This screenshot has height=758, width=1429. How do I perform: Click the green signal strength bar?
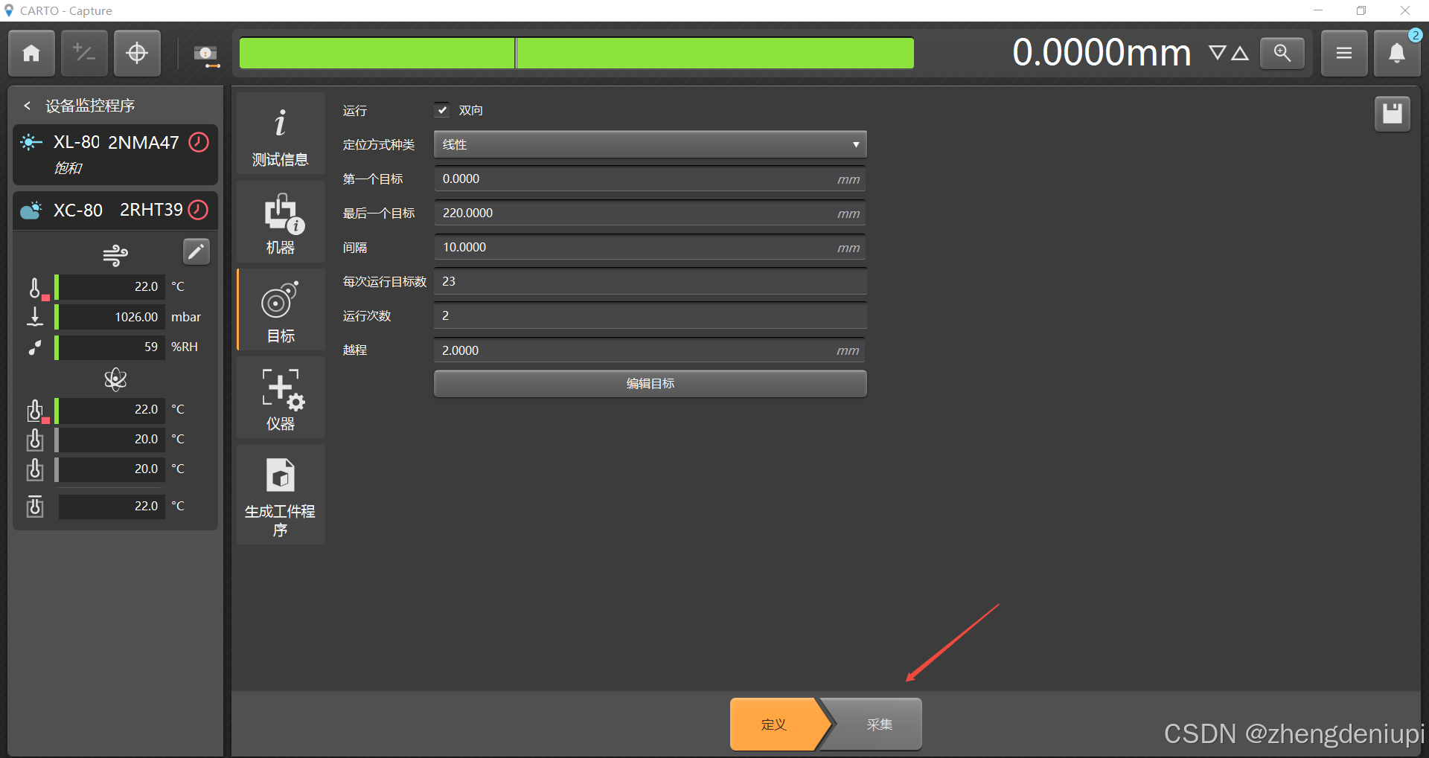pos(576,53)
